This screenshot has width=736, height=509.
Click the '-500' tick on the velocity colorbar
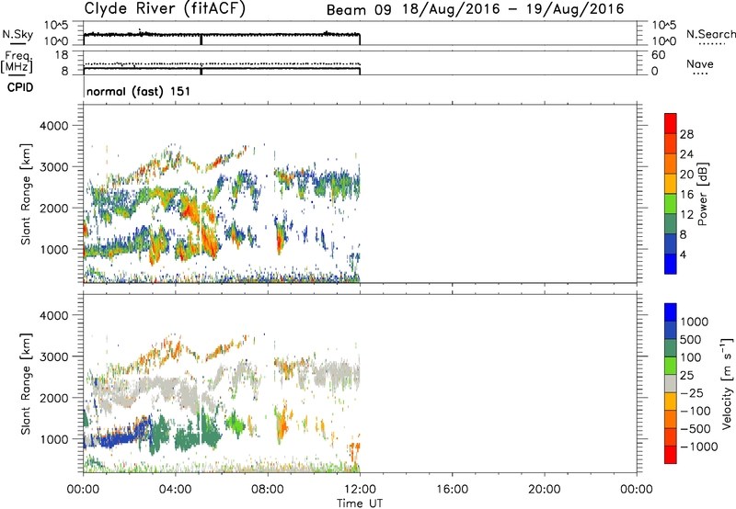[696, 428]
